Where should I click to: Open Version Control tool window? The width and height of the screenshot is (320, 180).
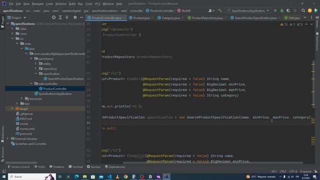point(18,166)
